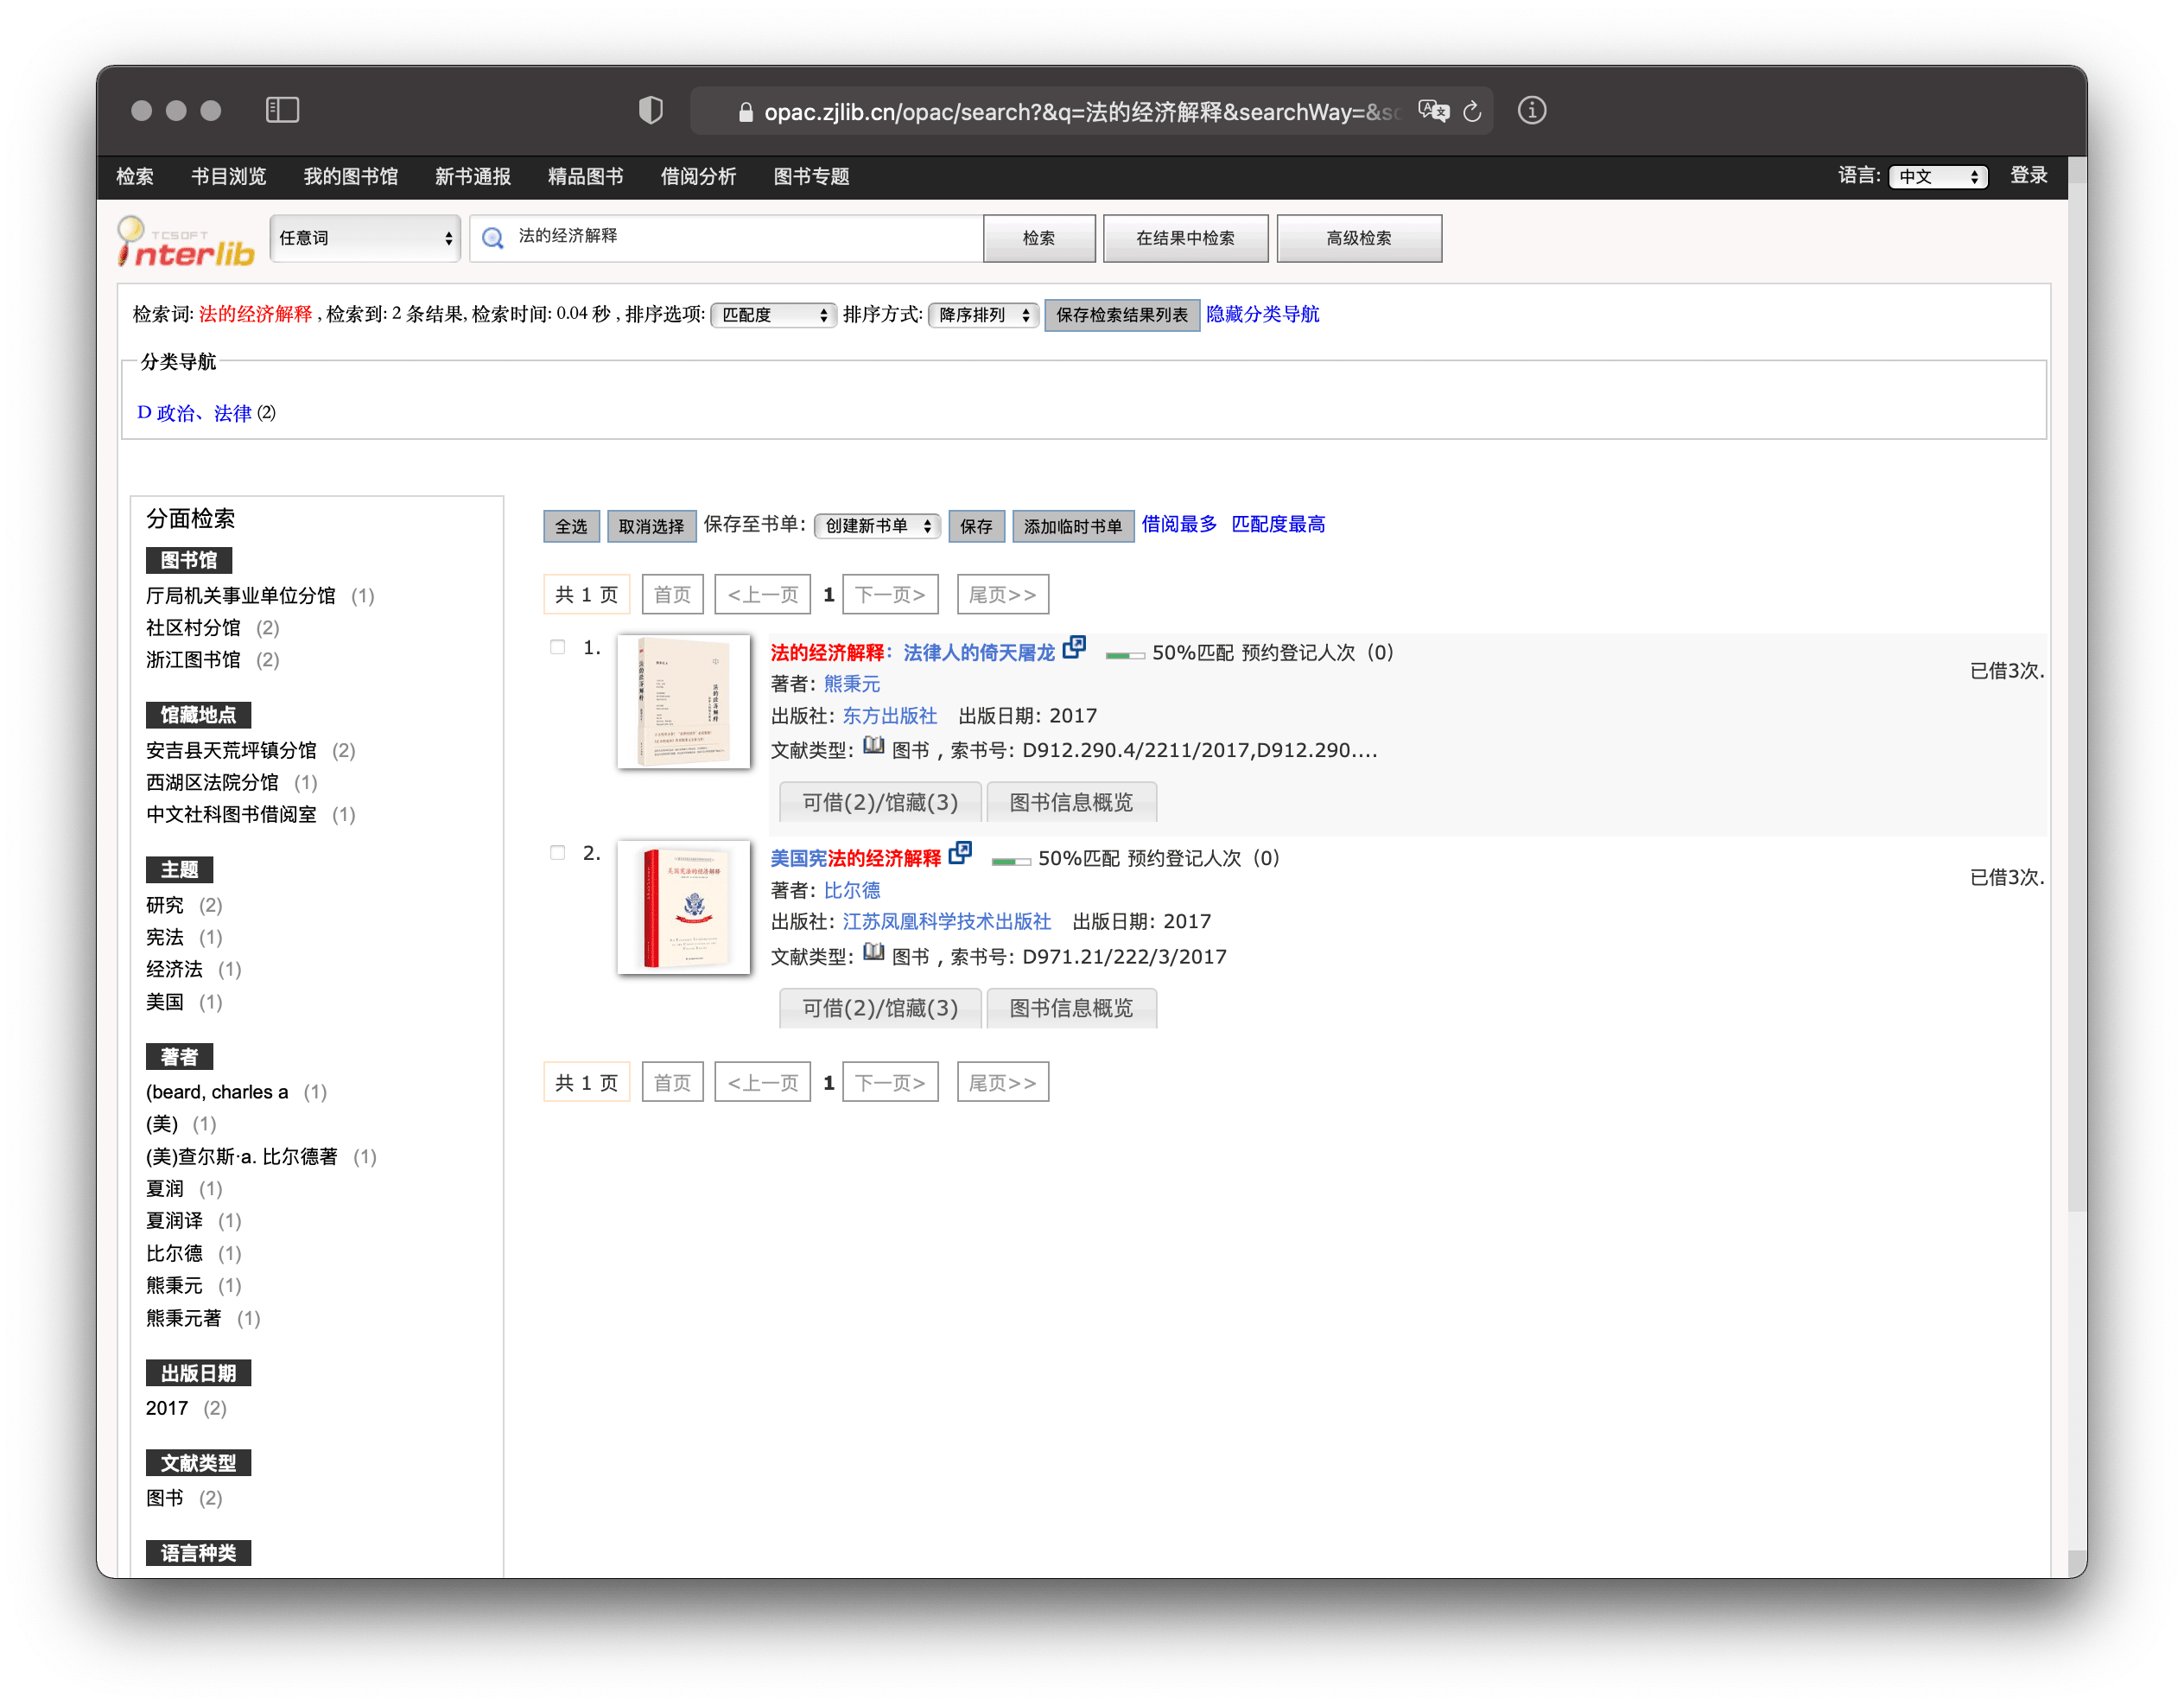Open 图书信息概览 tab of first result

pyautogui.click(x=1071, y=803)
